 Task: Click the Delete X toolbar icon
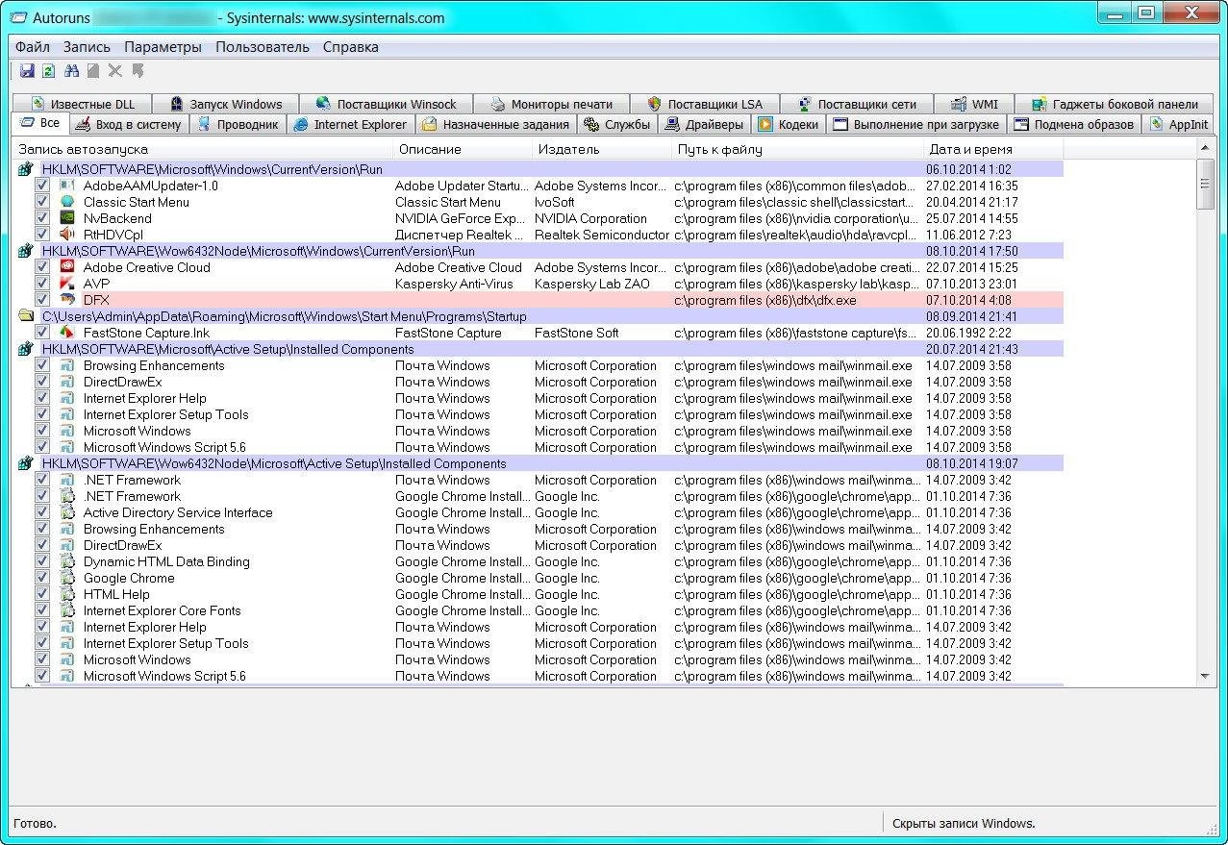click(x=115, y=70)
